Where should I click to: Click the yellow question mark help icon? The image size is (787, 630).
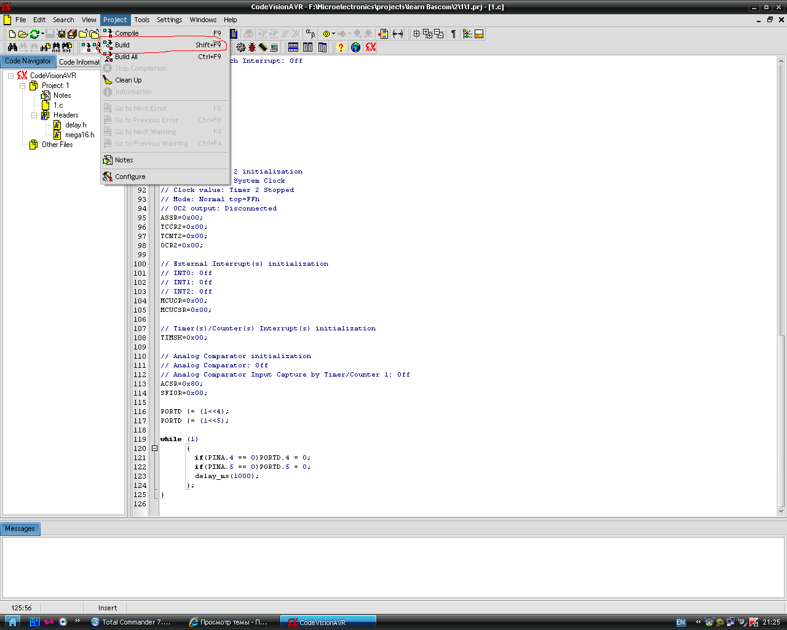click(341, 47)
